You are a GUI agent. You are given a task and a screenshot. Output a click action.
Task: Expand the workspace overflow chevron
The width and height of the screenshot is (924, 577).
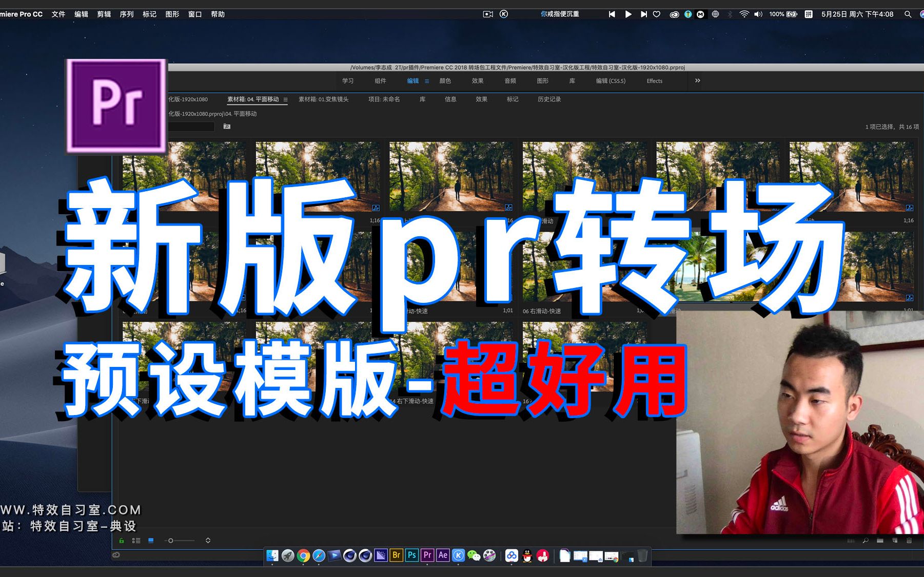[x=697, y=80]
